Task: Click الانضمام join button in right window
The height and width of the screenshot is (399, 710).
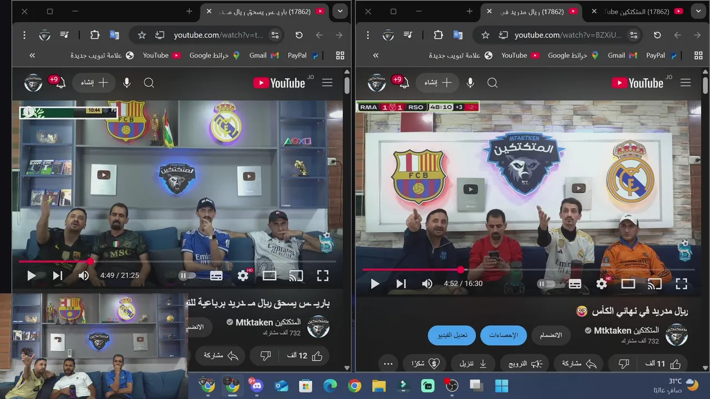Action: [x=551, y=335]
